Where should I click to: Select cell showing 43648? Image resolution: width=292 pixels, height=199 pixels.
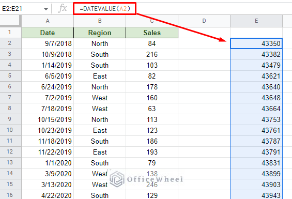coord(256,98)
